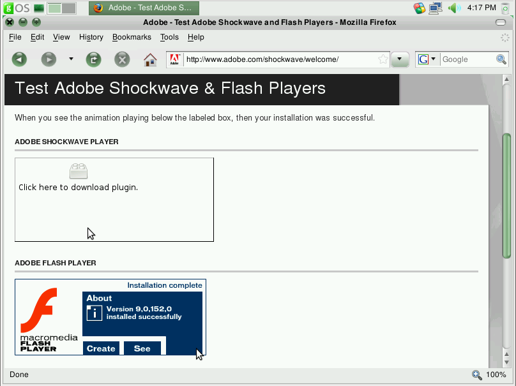This screenshot has height=386, width=516.
Task: Click the See button in Flash panel
Action: (x=142, y=348)
